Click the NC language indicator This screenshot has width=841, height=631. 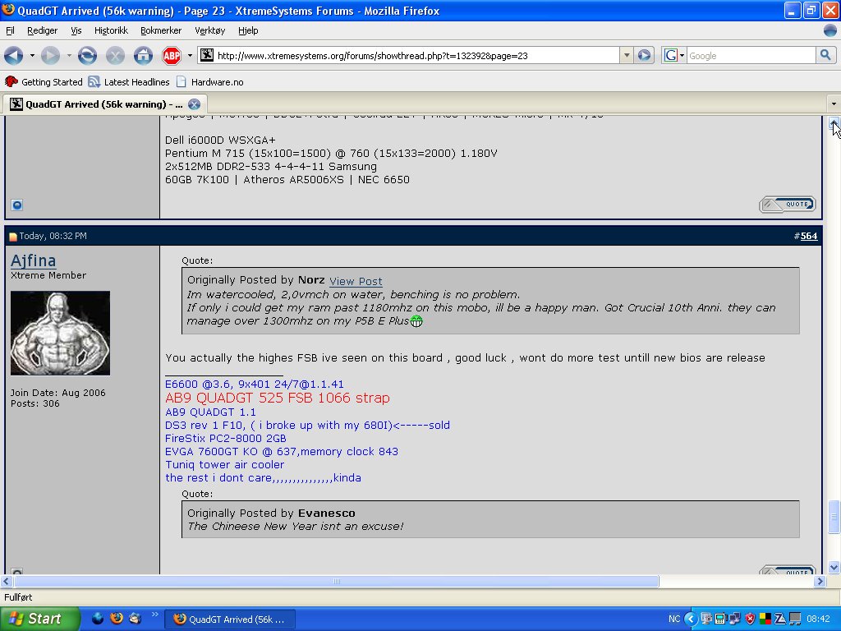[x=673, y=619]
